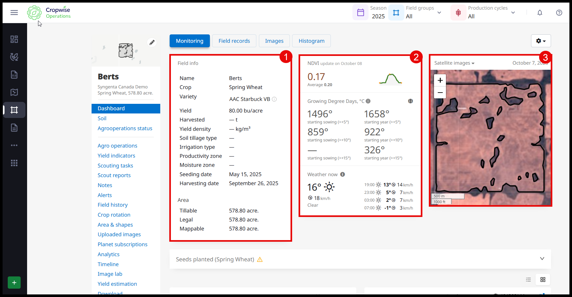Click the pencil edit field icon
The image size is (572, 297).
coord(152,42)
